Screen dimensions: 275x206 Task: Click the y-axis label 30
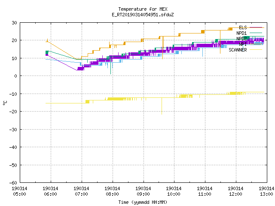coord(14,23)
